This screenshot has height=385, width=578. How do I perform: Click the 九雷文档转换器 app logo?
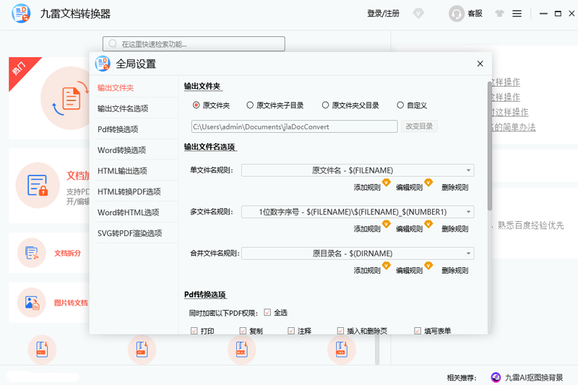tap(21, 14)
